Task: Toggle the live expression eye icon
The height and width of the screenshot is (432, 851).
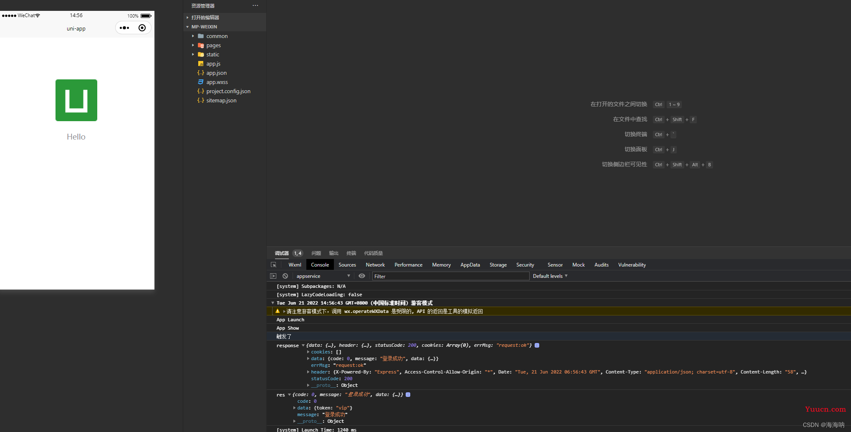Action: (362, 276)
